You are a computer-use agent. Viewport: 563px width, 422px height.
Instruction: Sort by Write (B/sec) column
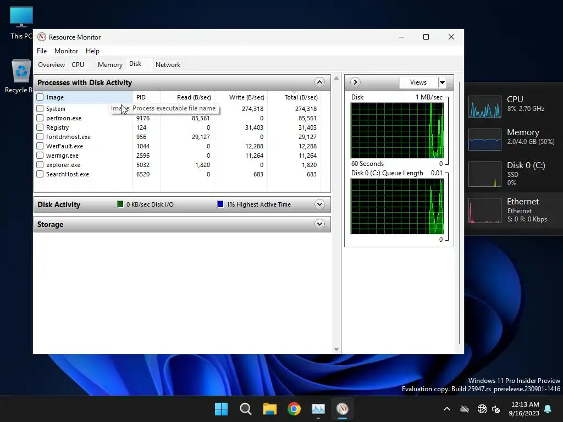241,97
